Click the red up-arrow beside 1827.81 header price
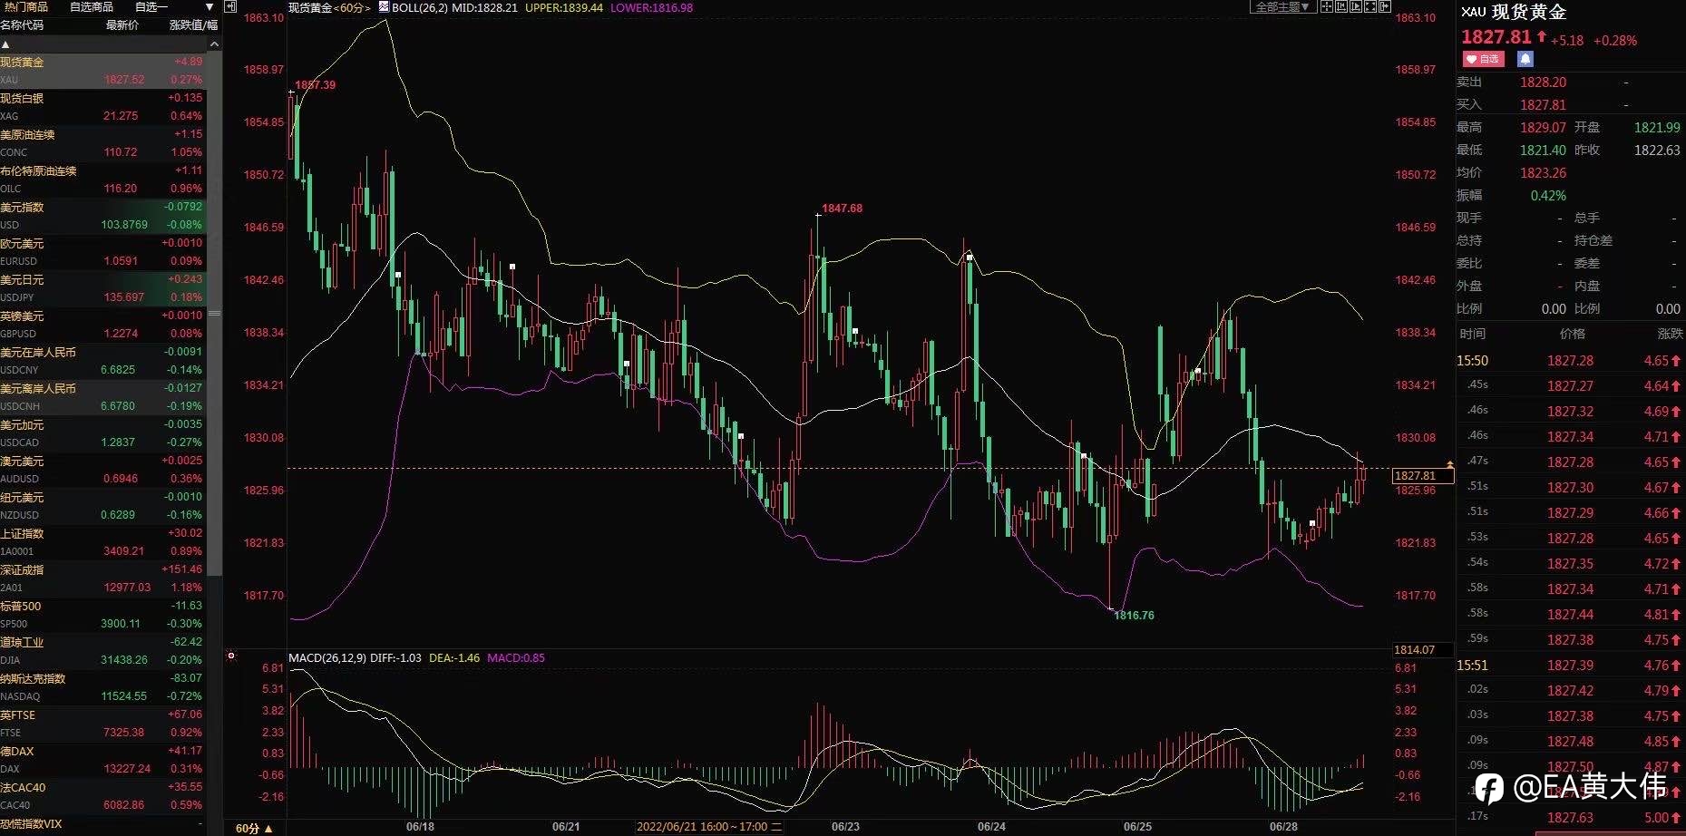Image resolution: width=1686 pixels, height=836 pixels. point(1541,37)
